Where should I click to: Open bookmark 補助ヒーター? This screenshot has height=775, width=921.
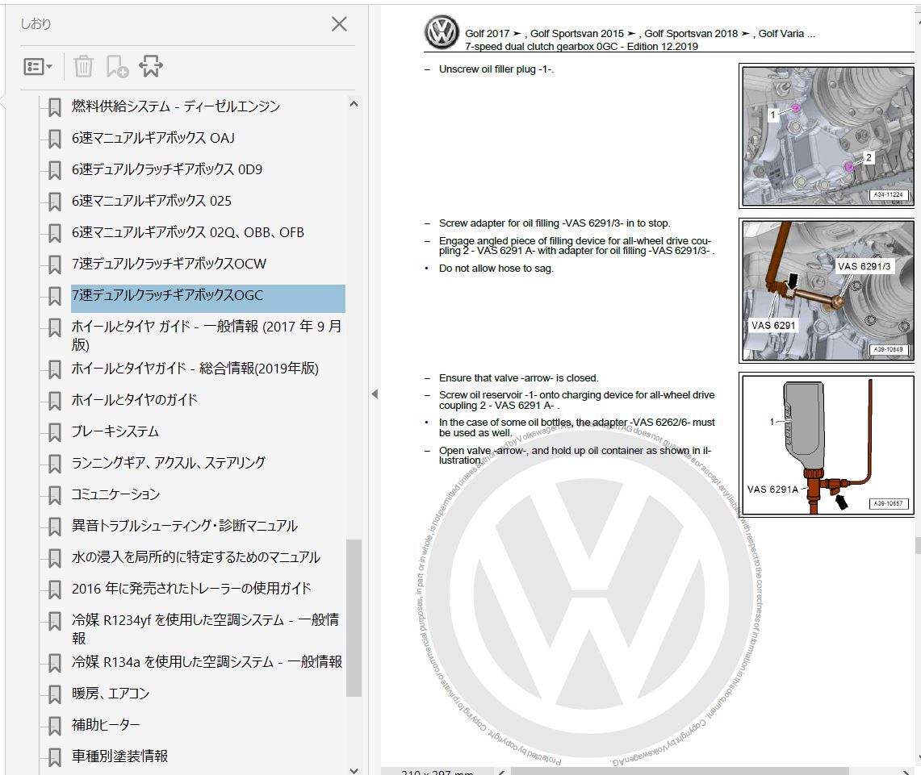(106, 725)
